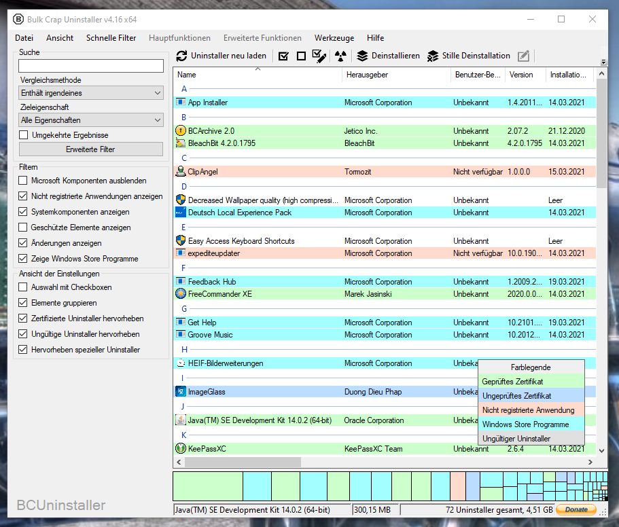The height and width of the screenshot is (527, 619).
Task: Enable Auswahl mit Checkboxen
Action: click(x=23, y=287)
